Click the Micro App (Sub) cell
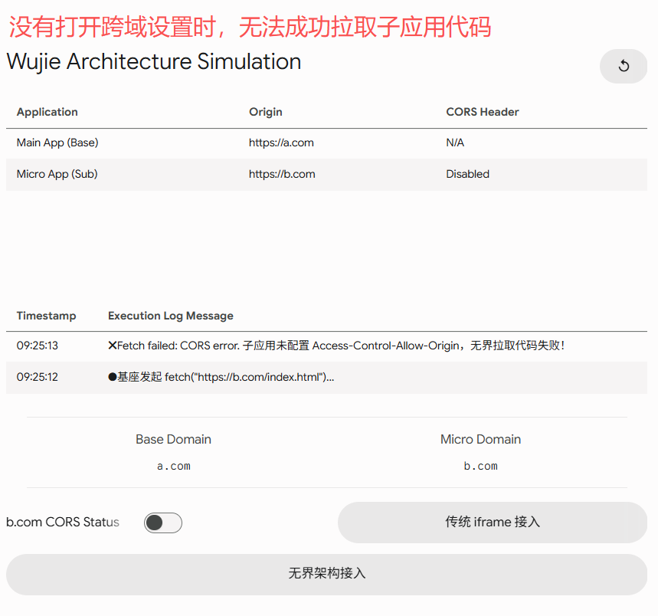Screen dimensions: 658x616 point(57,174)
